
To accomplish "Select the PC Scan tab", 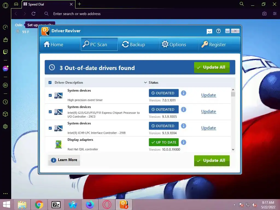I will click(99, 44).
